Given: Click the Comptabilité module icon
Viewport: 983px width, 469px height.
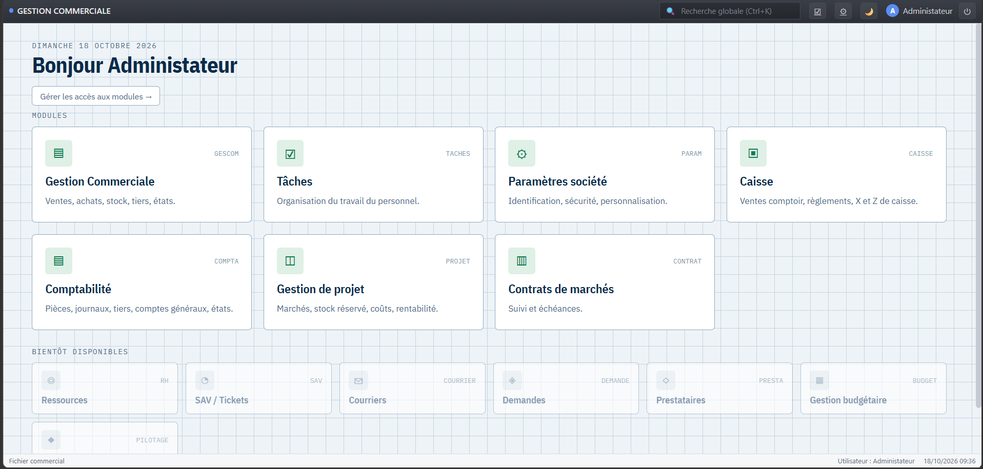Looking at the screenshot, I should click(58, 261).
